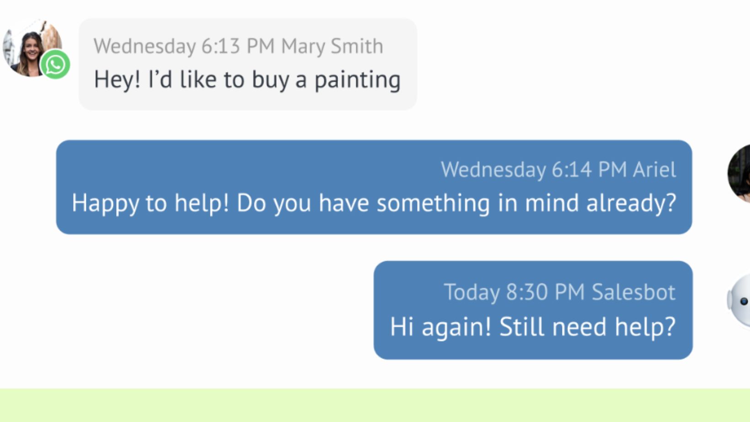Click blank right padding of Mary's gray bubble
The image size is (750, 422).
pos(408,64)
